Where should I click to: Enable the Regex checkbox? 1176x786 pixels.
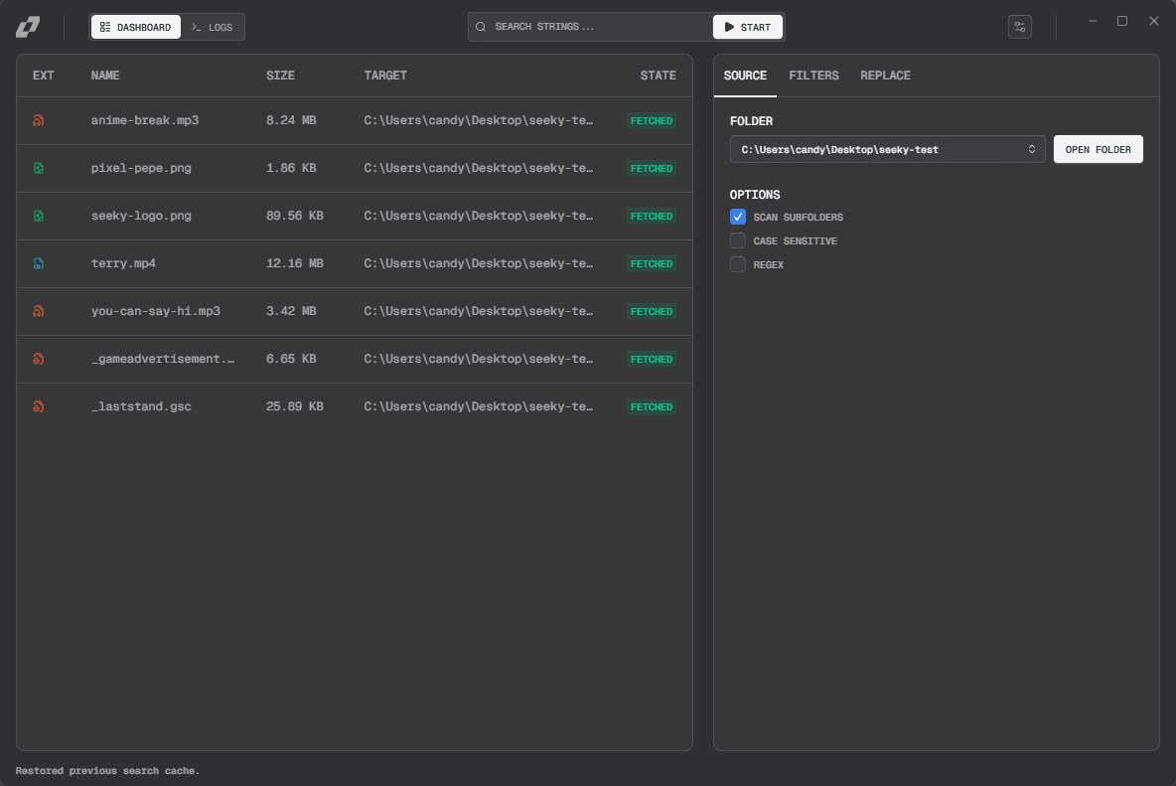click(x=738, y=264)
